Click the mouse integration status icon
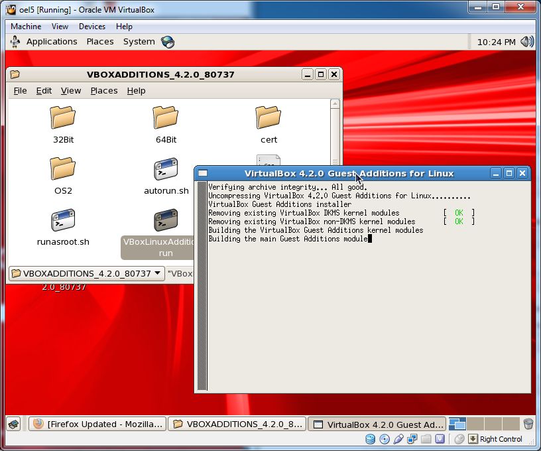 459,439
